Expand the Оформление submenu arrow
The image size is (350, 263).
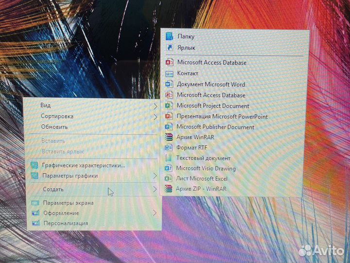pos(155,213)
